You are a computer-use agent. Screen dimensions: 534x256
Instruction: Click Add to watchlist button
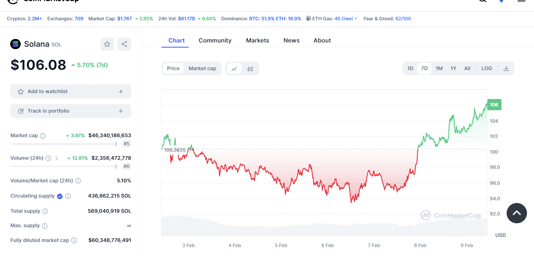[71, 92]
